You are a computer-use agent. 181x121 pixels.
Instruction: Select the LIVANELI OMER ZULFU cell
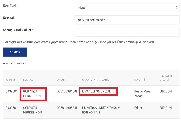pyautogui.click(x=98, y=91)
